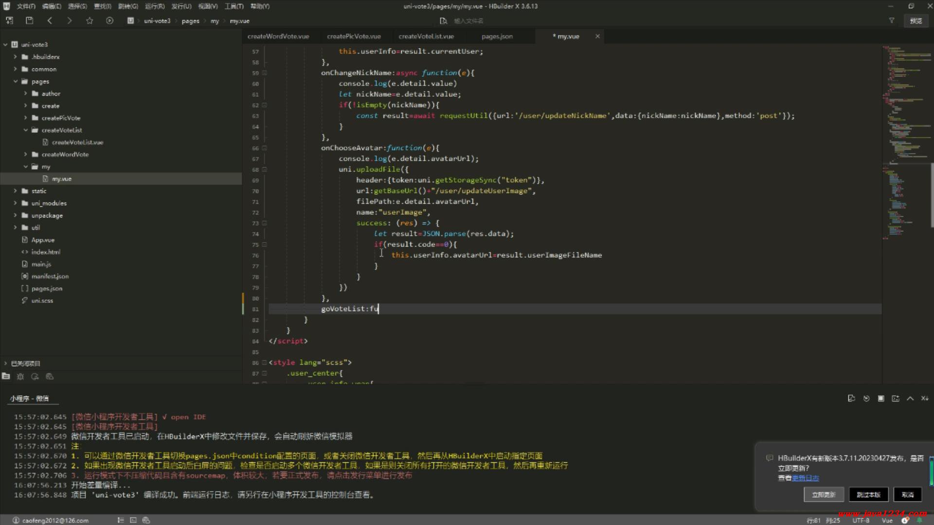
Task: Click the green notification bell icon
Action: pyautogui.click(x=919, y=520)
